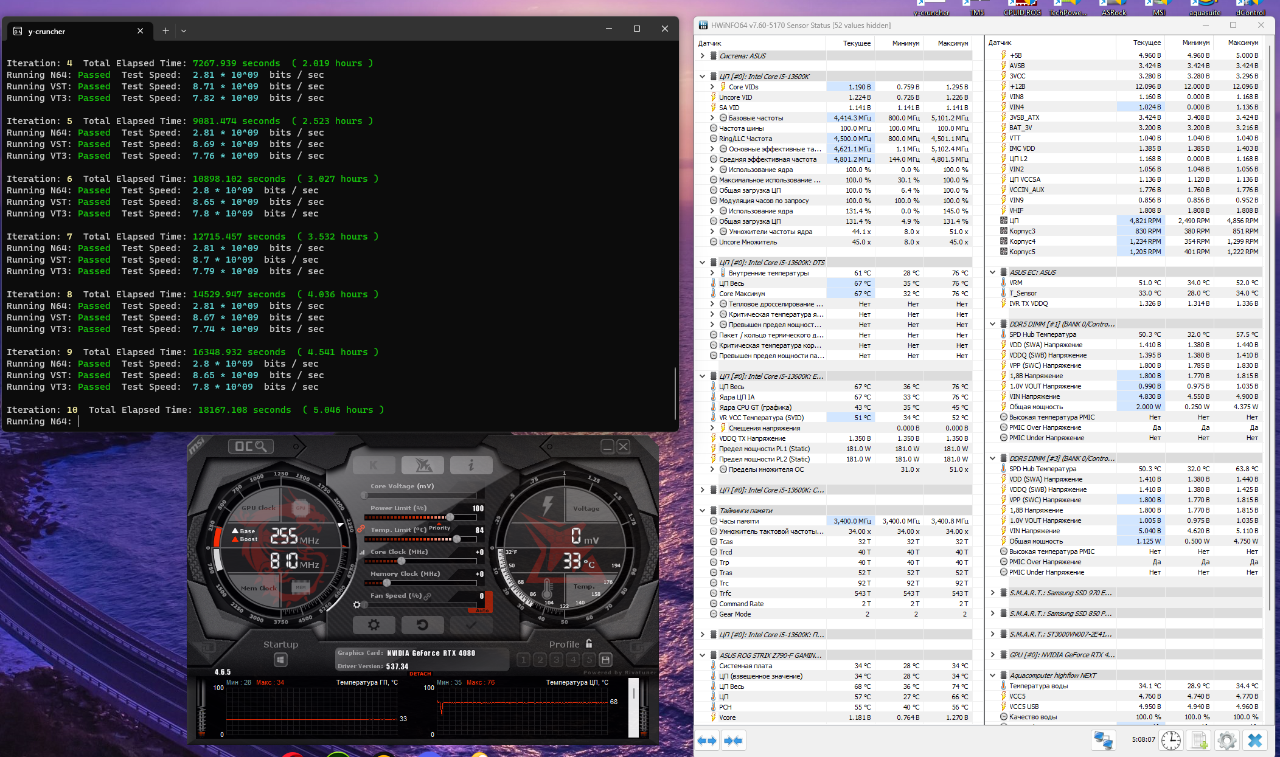Toggle the Profile lock icon
Viewport: 1280px width, 757px height.
[x=589, y=643]
